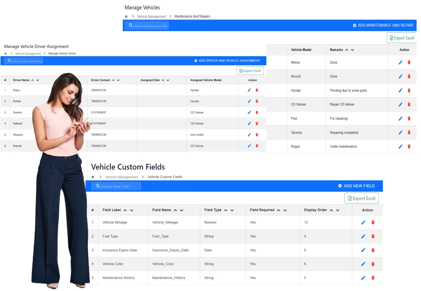Focus the Search Maintenance input
Screen dimensions: 421x291
coord(147,26)
